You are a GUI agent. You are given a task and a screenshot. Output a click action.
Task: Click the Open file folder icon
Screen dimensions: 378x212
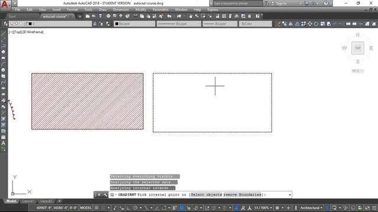point(94,16)
